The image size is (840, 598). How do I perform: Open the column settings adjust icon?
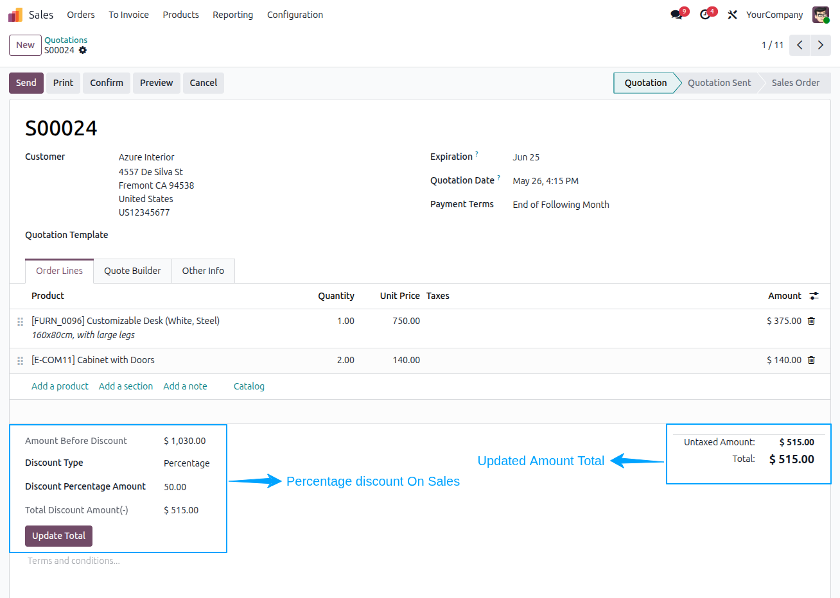(814, 296)
